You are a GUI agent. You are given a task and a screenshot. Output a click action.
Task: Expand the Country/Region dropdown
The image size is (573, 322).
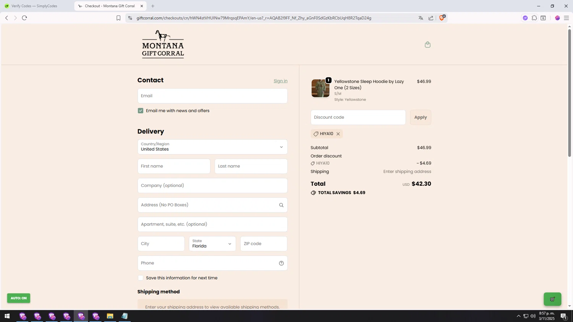[x=212, y=147]
